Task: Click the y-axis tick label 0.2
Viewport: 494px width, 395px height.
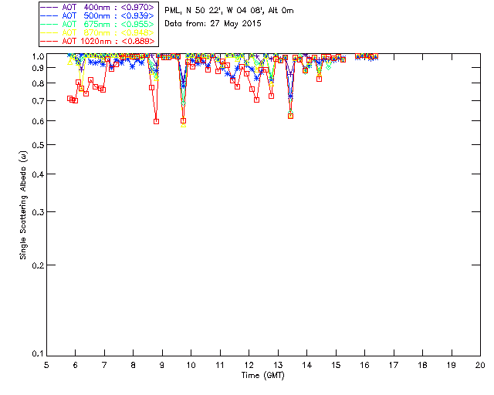Action: [x=38, y=265]
